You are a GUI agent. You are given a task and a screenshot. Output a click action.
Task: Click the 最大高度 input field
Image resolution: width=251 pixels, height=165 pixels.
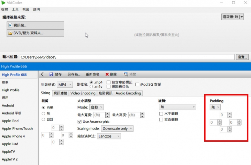[x=134, y=115]
